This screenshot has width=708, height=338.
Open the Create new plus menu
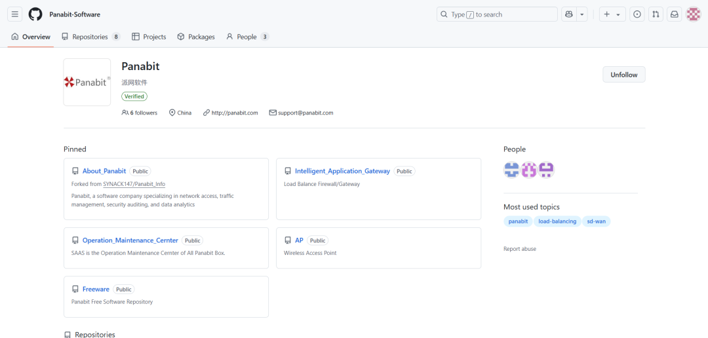tap(612, 14)
